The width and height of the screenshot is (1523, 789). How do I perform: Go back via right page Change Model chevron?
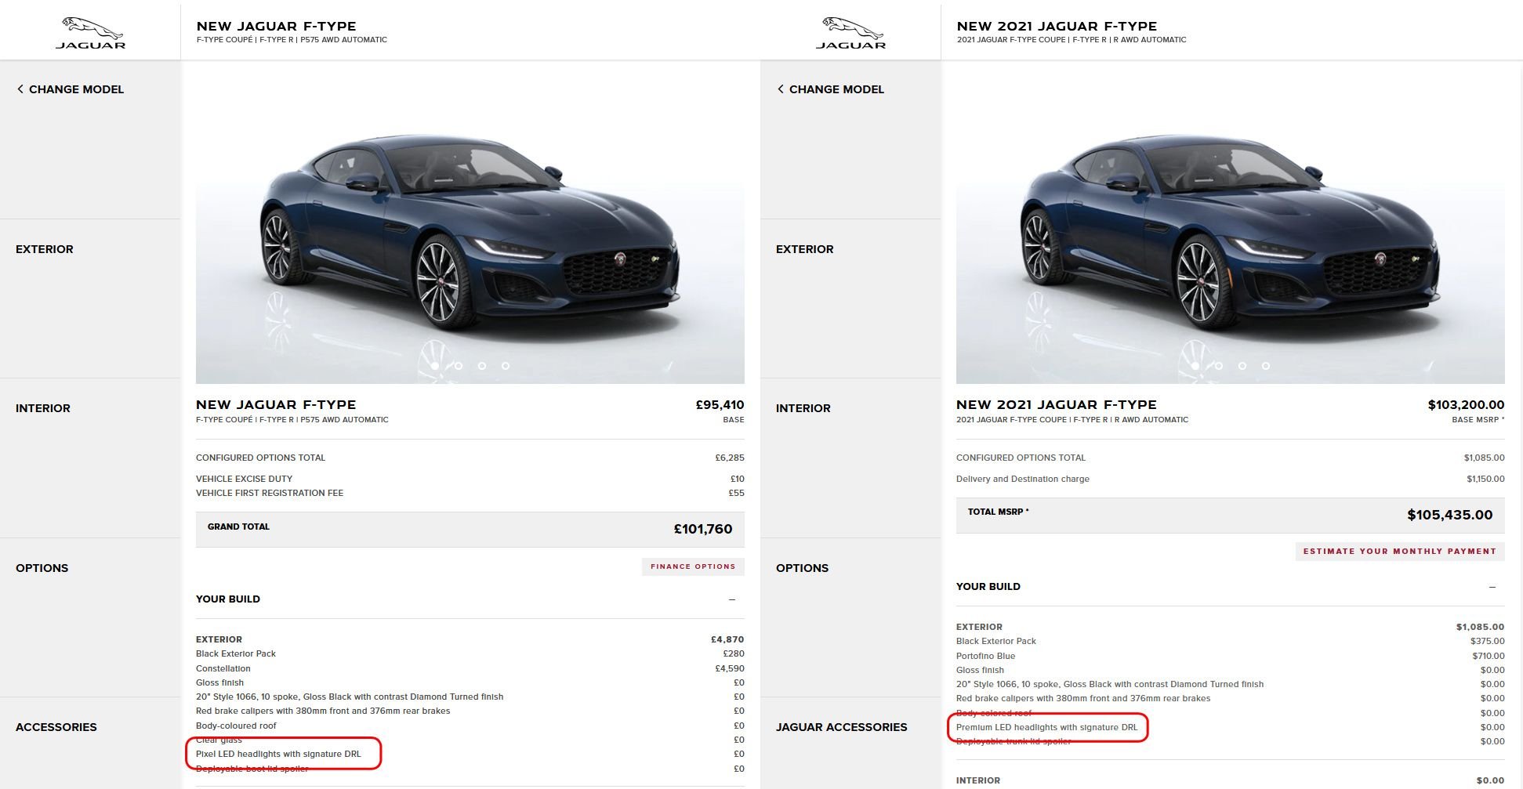(781, 89)
